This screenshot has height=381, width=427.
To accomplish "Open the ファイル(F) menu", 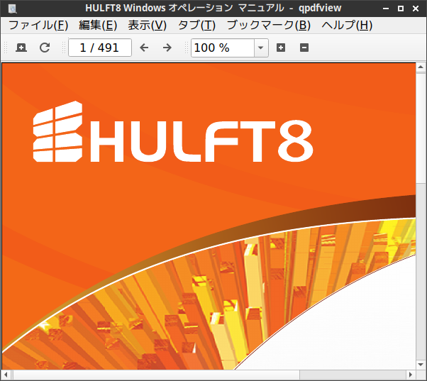I will click(38, 26).
